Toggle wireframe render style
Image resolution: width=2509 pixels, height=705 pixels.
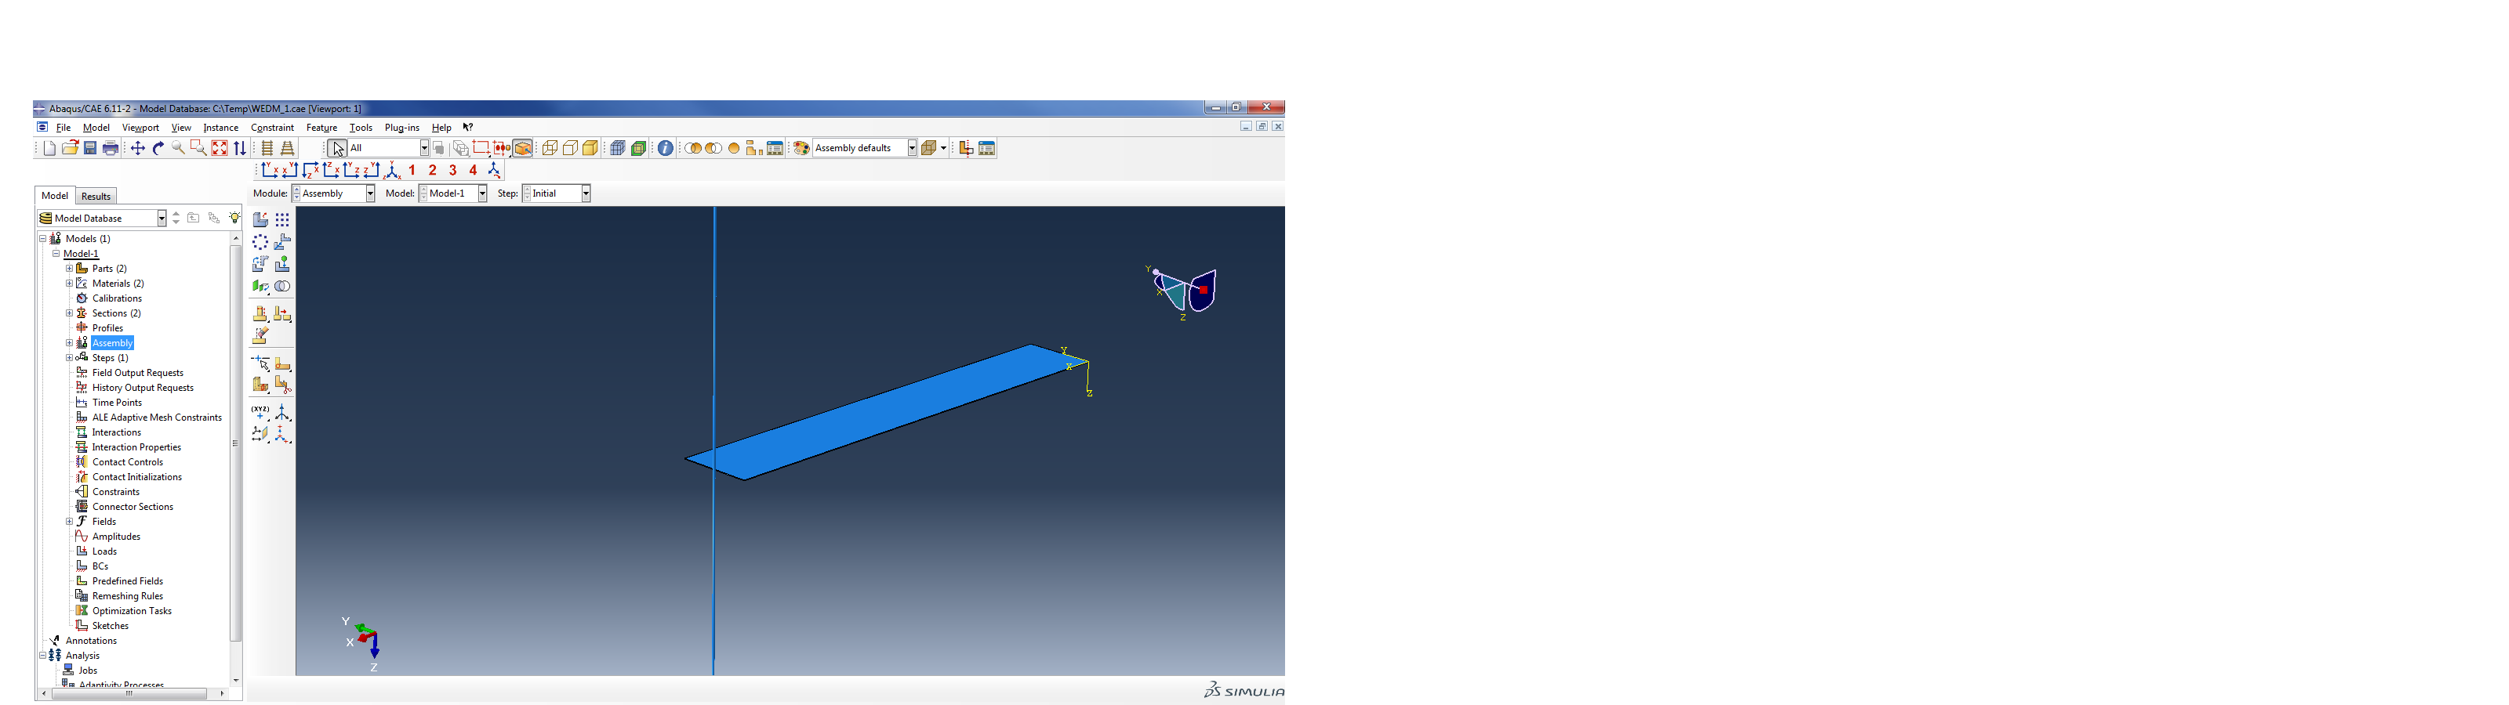tap(550, 148)
